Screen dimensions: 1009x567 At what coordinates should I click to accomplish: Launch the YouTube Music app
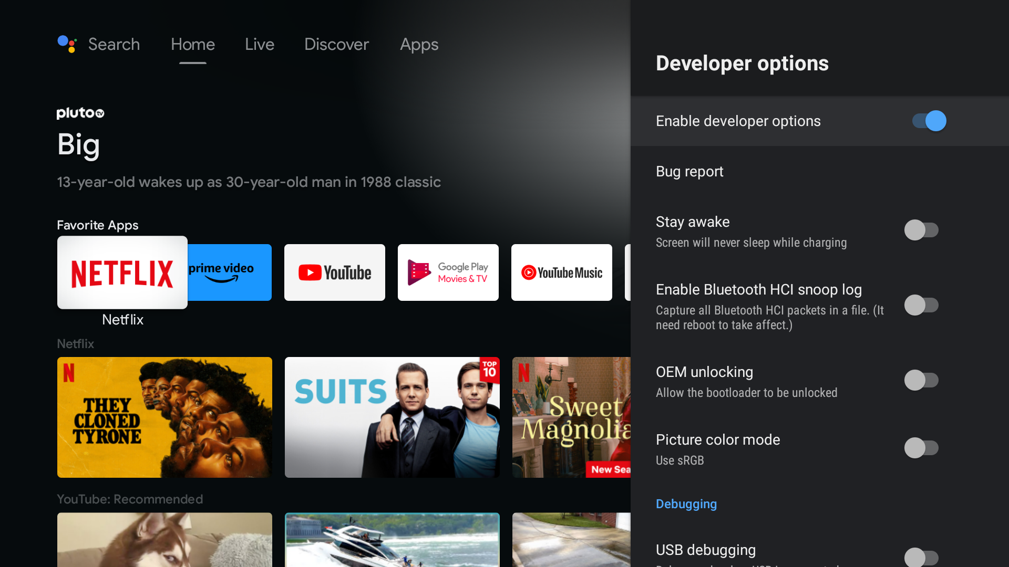[x=562, y=272]
